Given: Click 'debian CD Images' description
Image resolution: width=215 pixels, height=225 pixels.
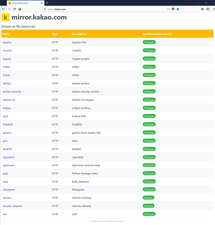Looking at the screenshot, I should [x=83, y=100].
